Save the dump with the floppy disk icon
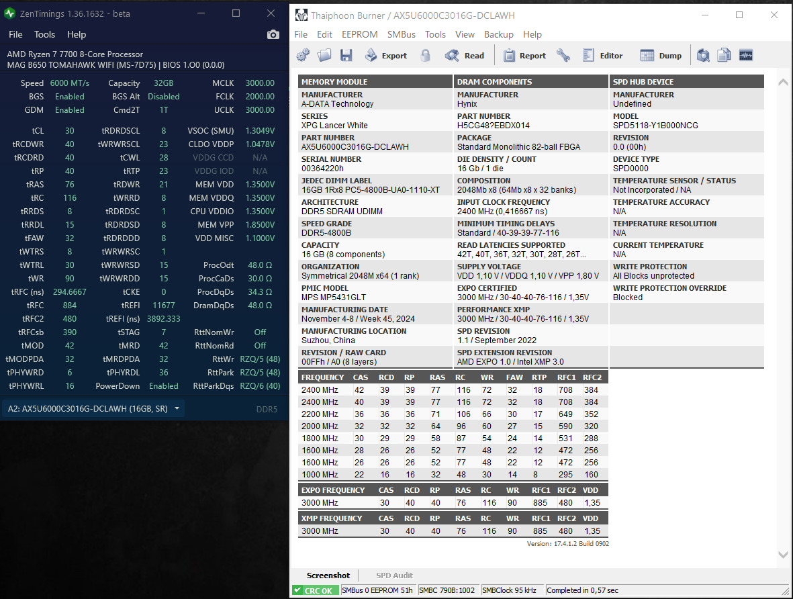The width and height of the screenshot is (793, 599). click(346, 55)
